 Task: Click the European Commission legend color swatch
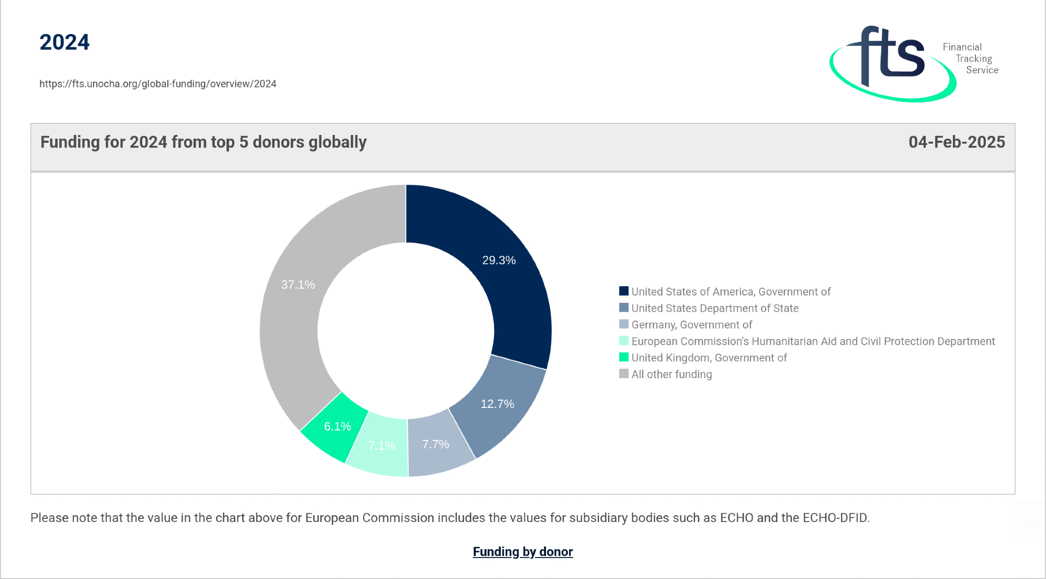pyautogui.click(x=623, y=341)
